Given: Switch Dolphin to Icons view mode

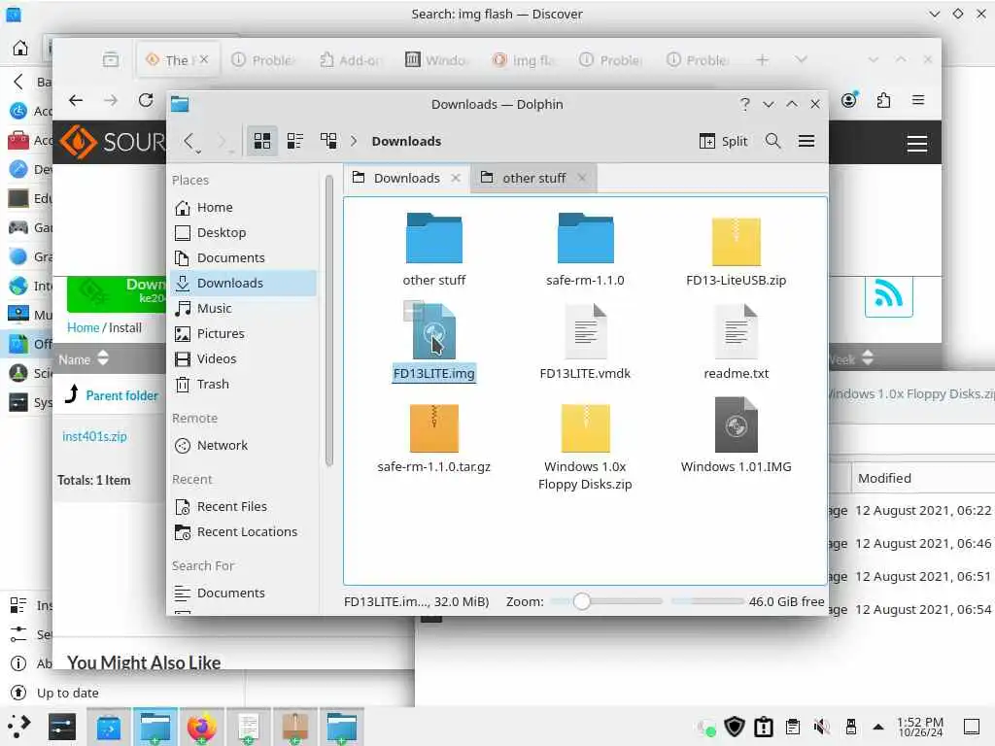Looking at the screenshot, I should pyautogui.click(x=262, y=141).
